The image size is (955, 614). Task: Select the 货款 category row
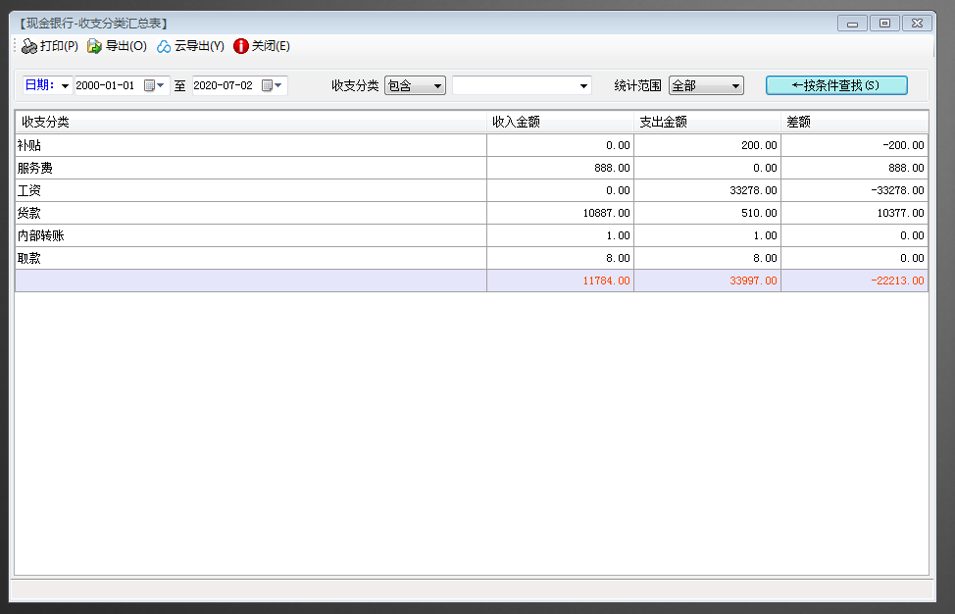(250, 213)
